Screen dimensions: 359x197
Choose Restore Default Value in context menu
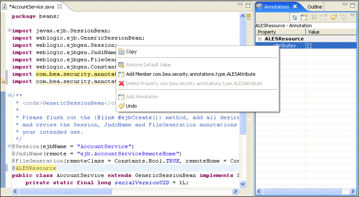(x=197, y=65)
